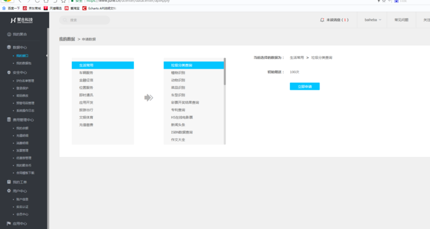Select the 菜品识别 API
430x229 pixels.
coord(193,87)
